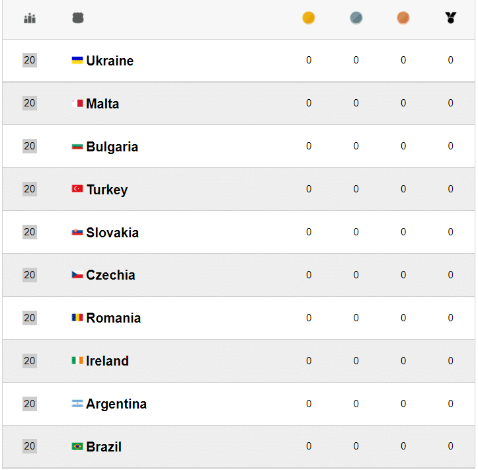Screen dimensions: 478x470
Task: Click the total medals header icon
Action: pyautogui.click(x=451, y=19)
